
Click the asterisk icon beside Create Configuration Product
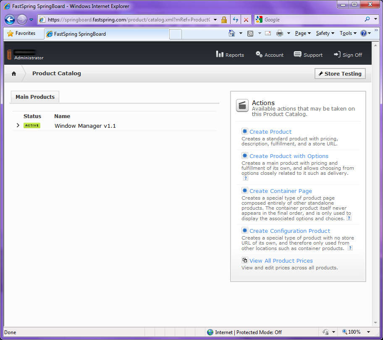point(244,230)
